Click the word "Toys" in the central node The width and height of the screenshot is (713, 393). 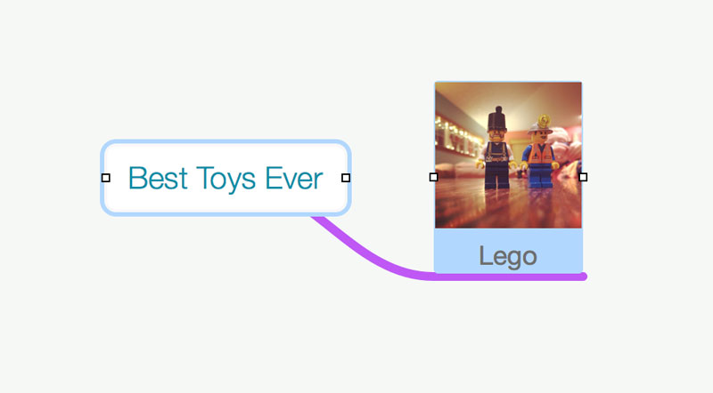pos(226,180)
